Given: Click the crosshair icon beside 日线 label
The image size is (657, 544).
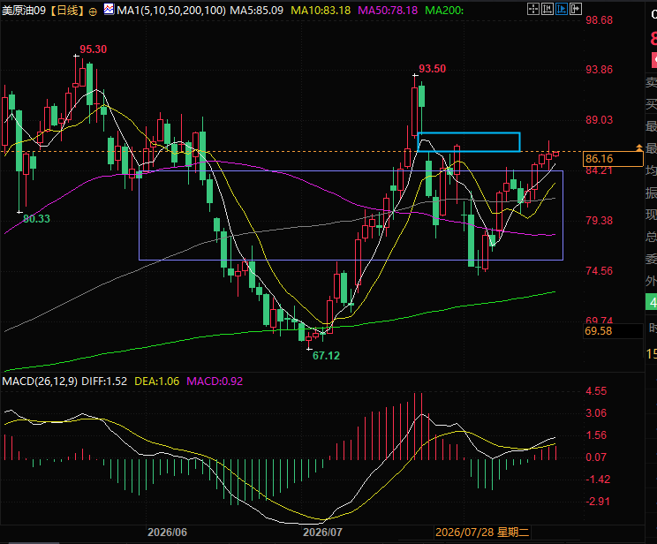Looking at the screenshot, I should click(x=93, y=11).
